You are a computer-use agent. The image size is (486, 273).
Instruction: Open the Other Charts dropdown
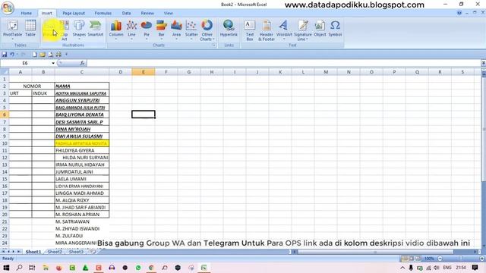[207, 30]
